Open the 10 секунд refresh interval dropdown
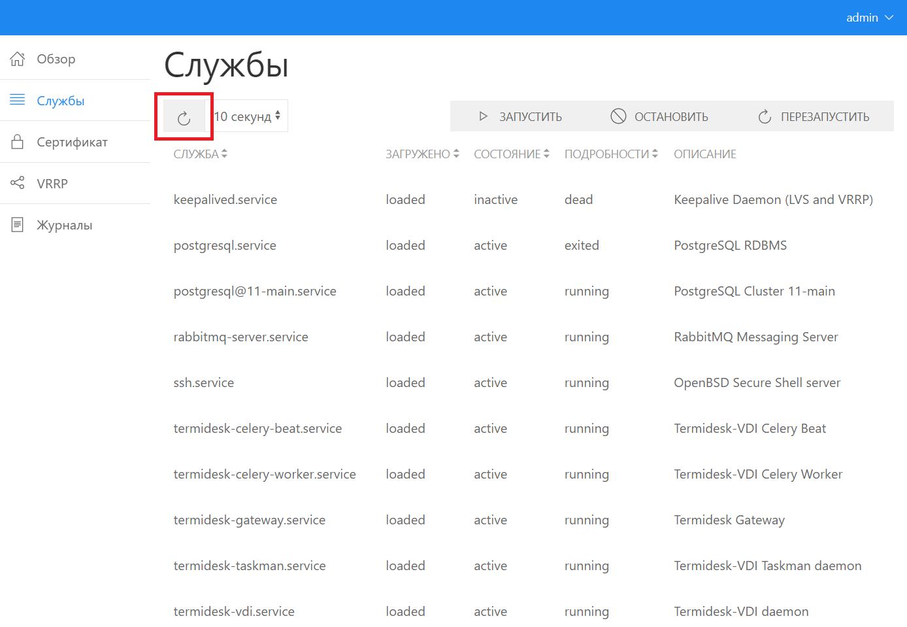This screenshot has width=907, height=627. [x=248, y=116]
